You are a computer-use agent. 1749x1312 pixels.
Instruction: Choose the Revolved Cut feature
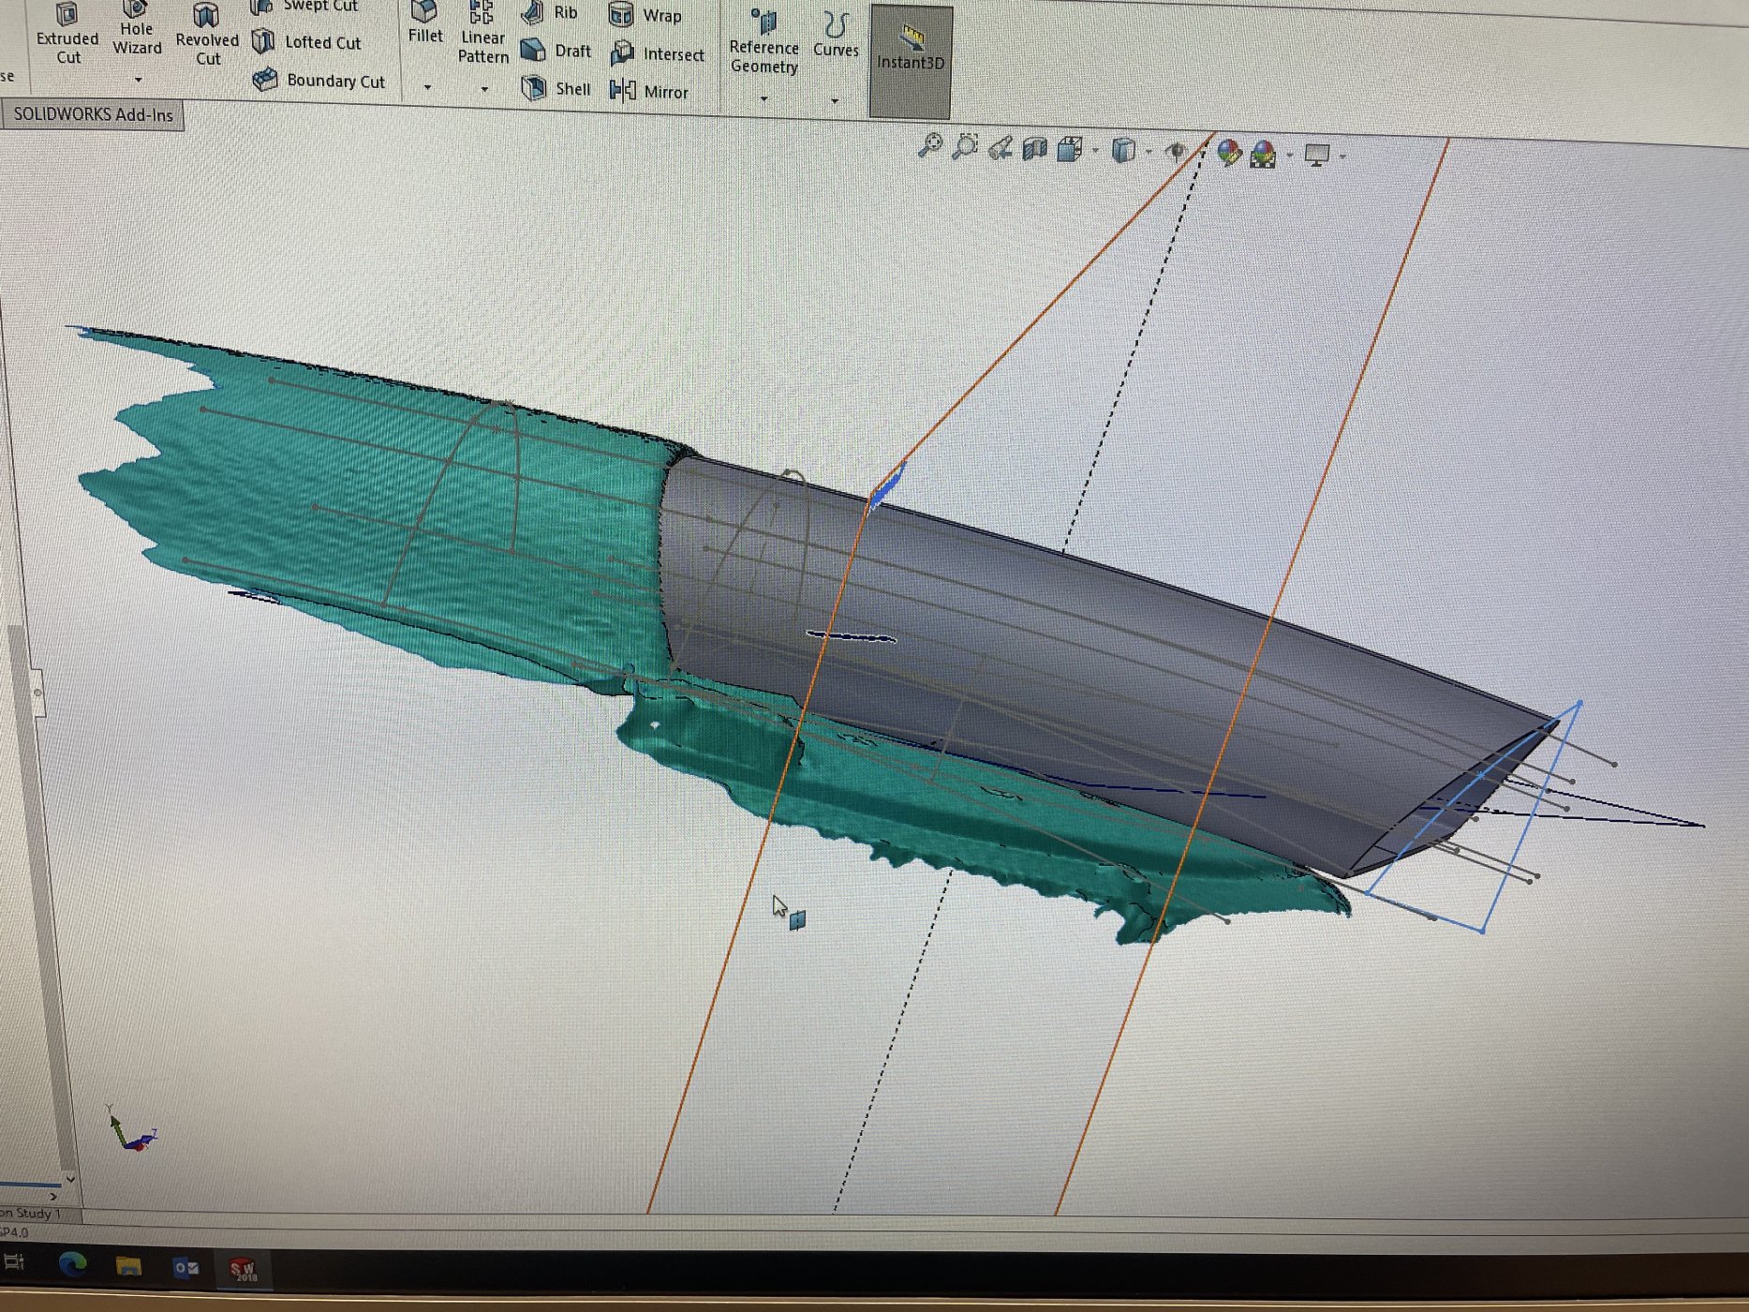[207, 36]
